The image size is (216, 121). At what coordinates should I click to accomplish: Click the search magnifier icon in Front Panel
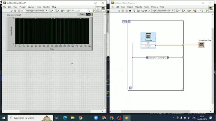click(89, 11)
